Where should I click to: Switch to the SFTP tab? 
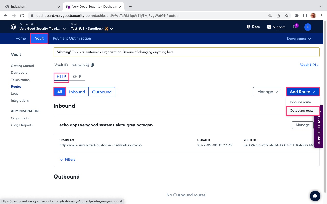[x=77, y=76]
